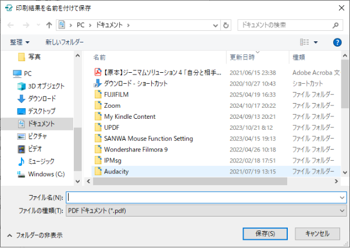This screenshot has height=248, width=350.
Task: Sort by 種類 column header
Action: click(299, 58)
